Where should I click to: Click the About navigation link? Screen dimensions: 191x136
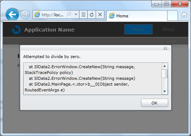point(168,29)
